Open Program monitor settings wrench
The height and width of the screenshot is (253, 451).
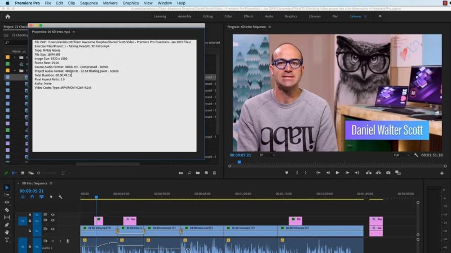(x=416, y=155)
